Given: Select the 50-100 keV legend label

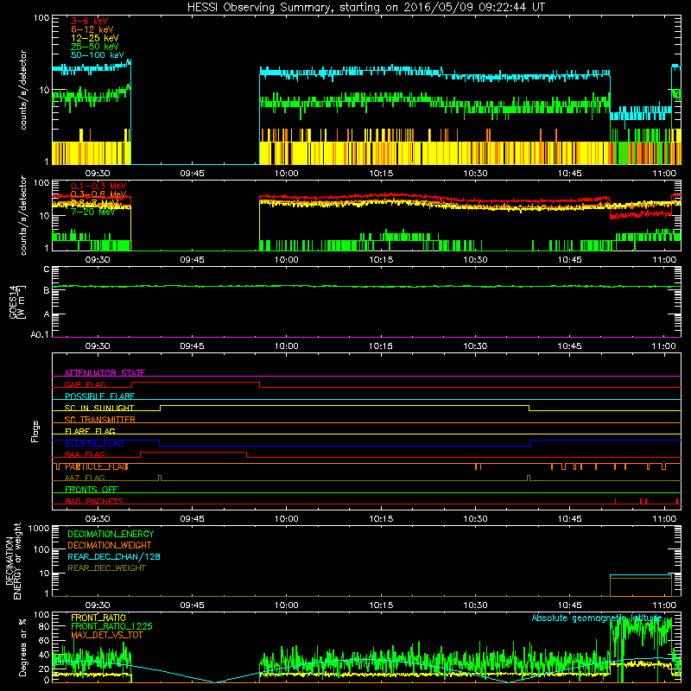Looking at the screenshot, I should point(98,55).
